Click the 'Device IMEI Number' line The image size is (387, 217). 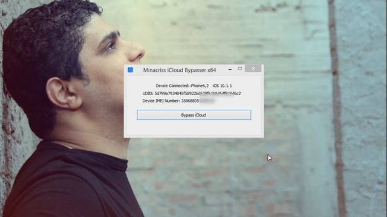pyautogui.click(x=178, y=101)
